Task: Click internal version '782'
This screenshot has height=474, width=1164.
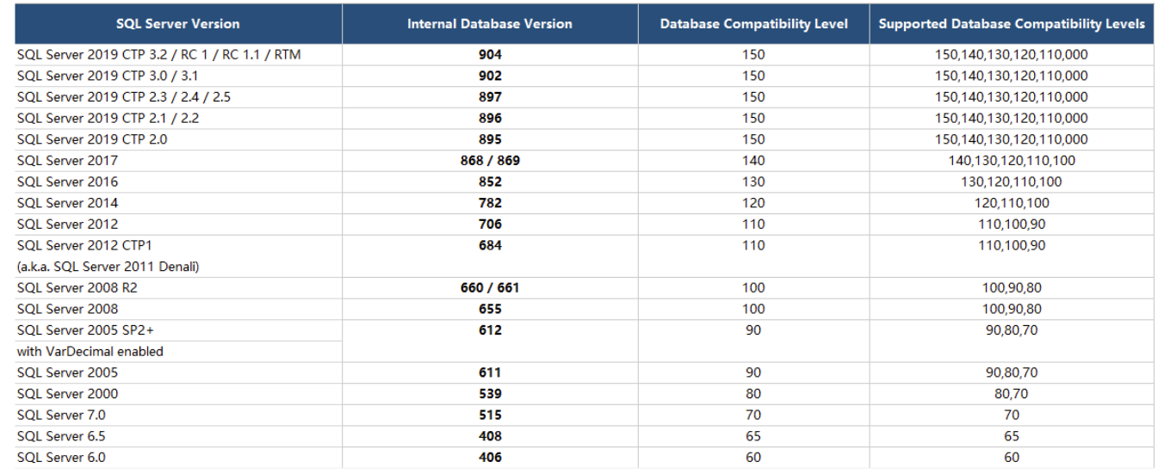Action: point(490,203)
